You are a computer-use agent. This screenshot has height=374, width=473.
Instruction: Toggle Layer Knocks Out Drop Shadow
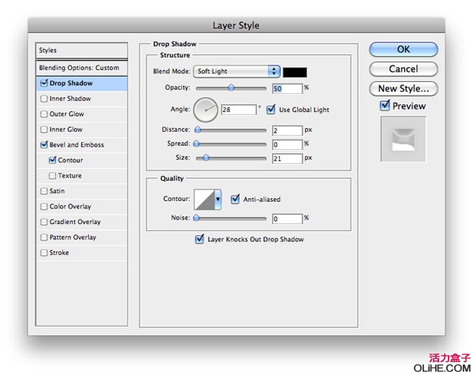coord(199,239)
